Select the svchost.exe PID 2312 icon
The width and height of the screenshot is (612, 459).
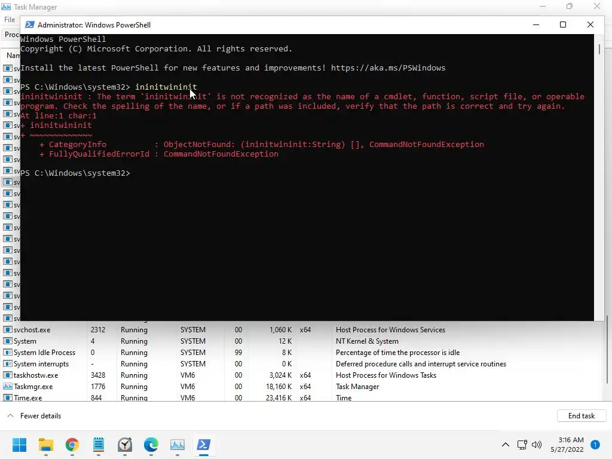[7, 330]
